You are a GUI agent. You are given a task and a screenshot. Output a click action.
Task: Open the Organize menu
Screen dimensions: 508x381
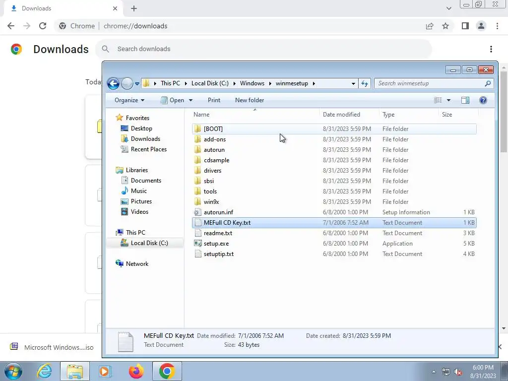pyautogui.click(x=129, y=100)
